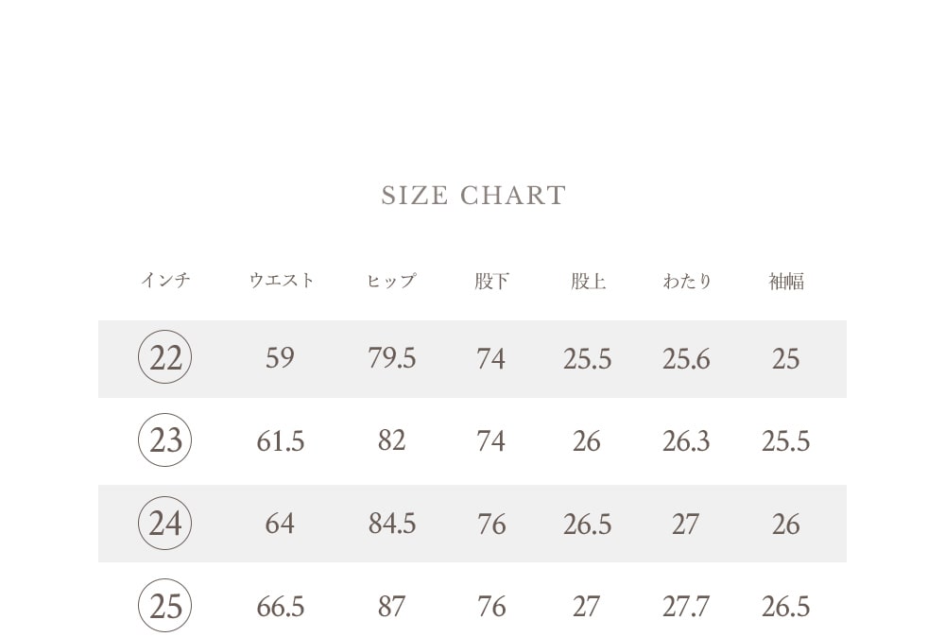Viewport: 945px width, 637px height.
Task: Click the インチ column header
Action: [x=165, y=281]
